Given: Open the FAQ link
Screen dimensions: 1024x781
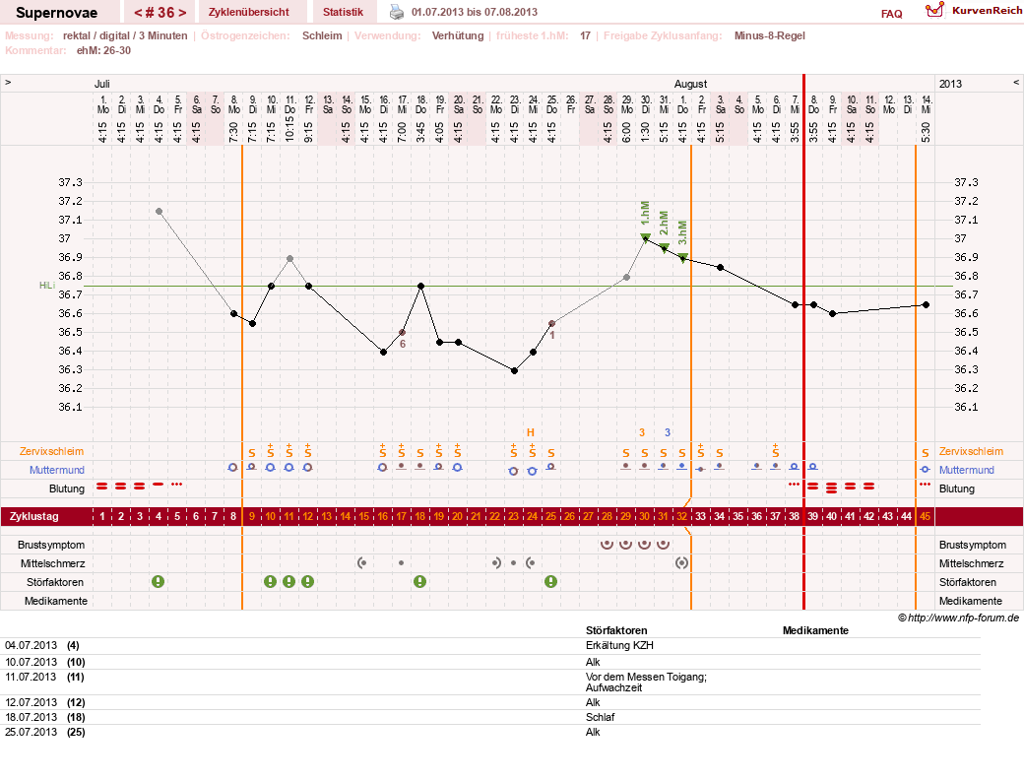Looking at the screenshot, I should click(891, 14).
